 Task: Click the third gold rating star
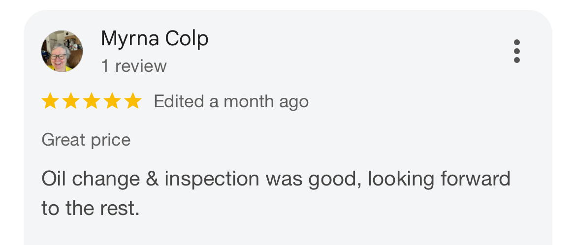[91, 102]
